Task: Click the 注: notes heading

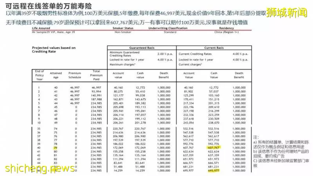Action: (x=256, y=137)
